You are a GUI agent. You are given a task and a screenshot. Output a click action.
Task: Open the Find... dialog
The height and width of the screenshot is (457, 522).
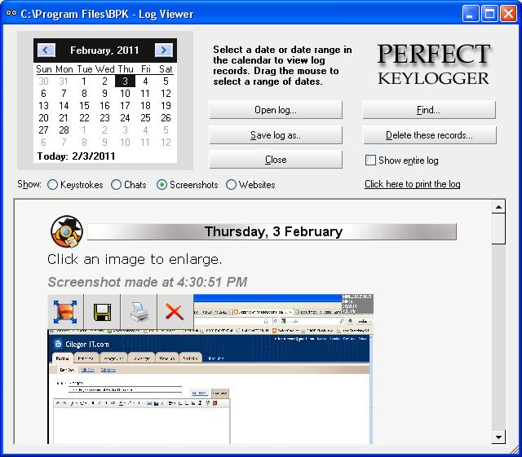[429, 110]
